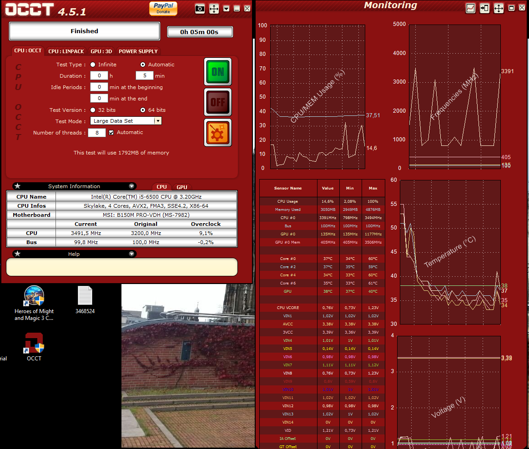Click the Intel Core i5-6500 CPU Name value

[x=146, y=196]
